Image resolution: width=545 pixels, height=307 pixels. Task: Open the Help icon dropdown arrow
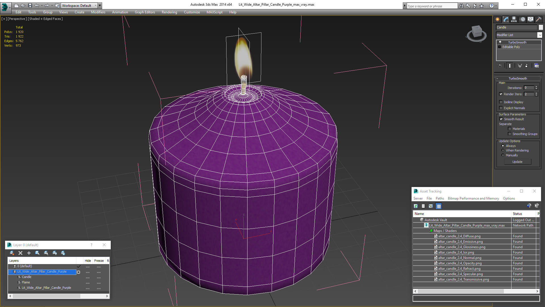[x=496, y=6]
